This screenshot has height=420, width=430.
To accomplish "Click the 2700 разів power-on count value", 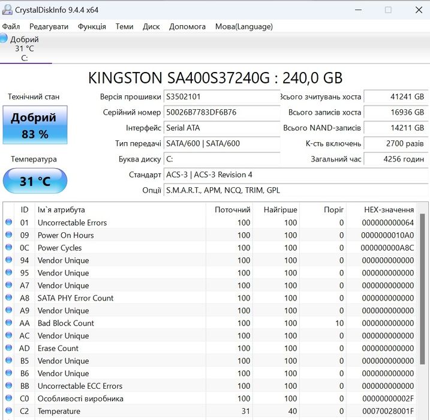I will (x=396, y=143).
